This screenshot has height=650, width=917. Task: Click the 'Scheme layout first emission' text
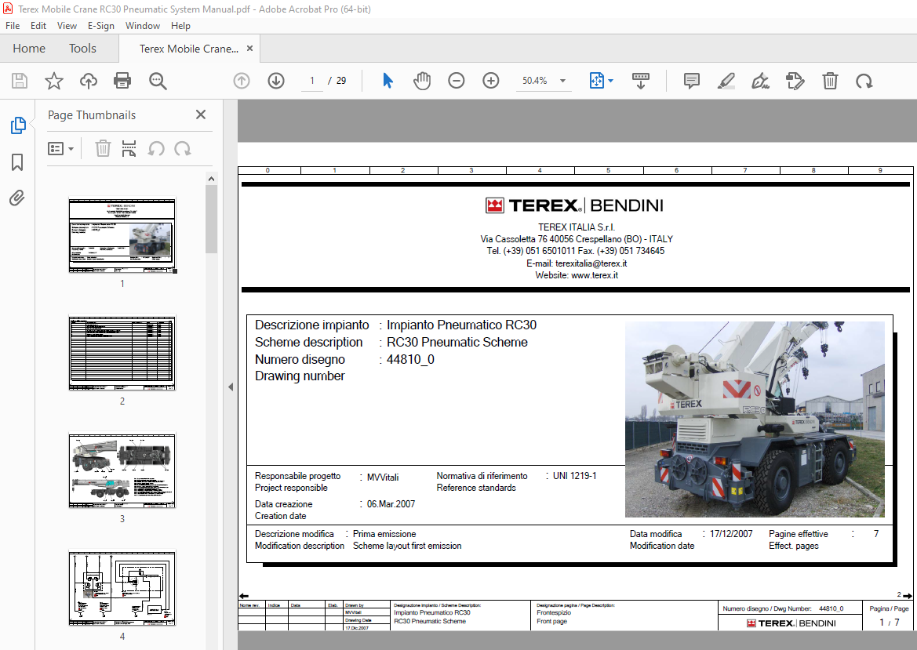407,546
